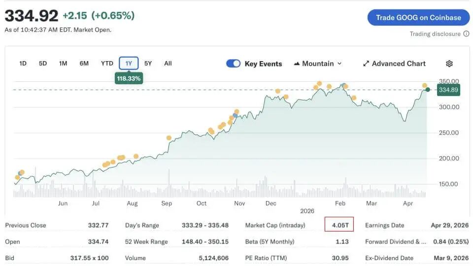Open chart settings gear icon

coord(449,64)
